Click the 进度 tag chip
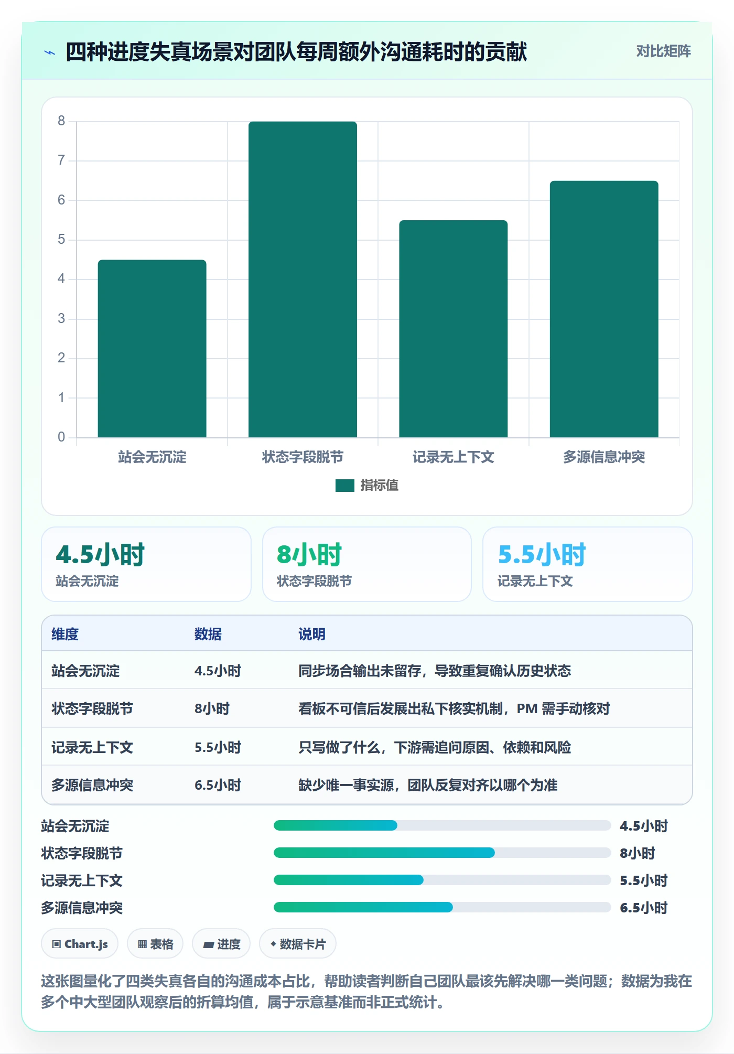The width and height of the screenshot is (734, 1054). click(x=221, y=944)
